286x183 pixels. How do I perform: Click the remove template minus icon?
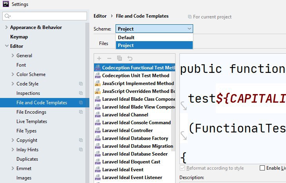pos(109,58)
